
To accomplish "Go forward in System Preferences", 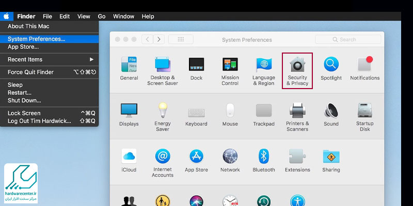I will pyautogui.click(x=159, y=40).
